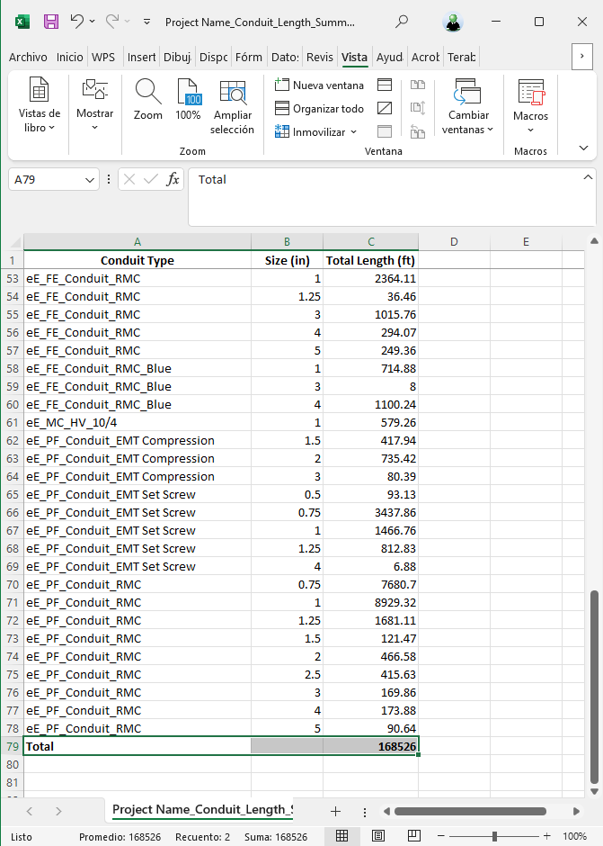Viewport: 603px width, 846px height.
Task: Open the Name Box dropdown arrow
Action: (90, 180)
